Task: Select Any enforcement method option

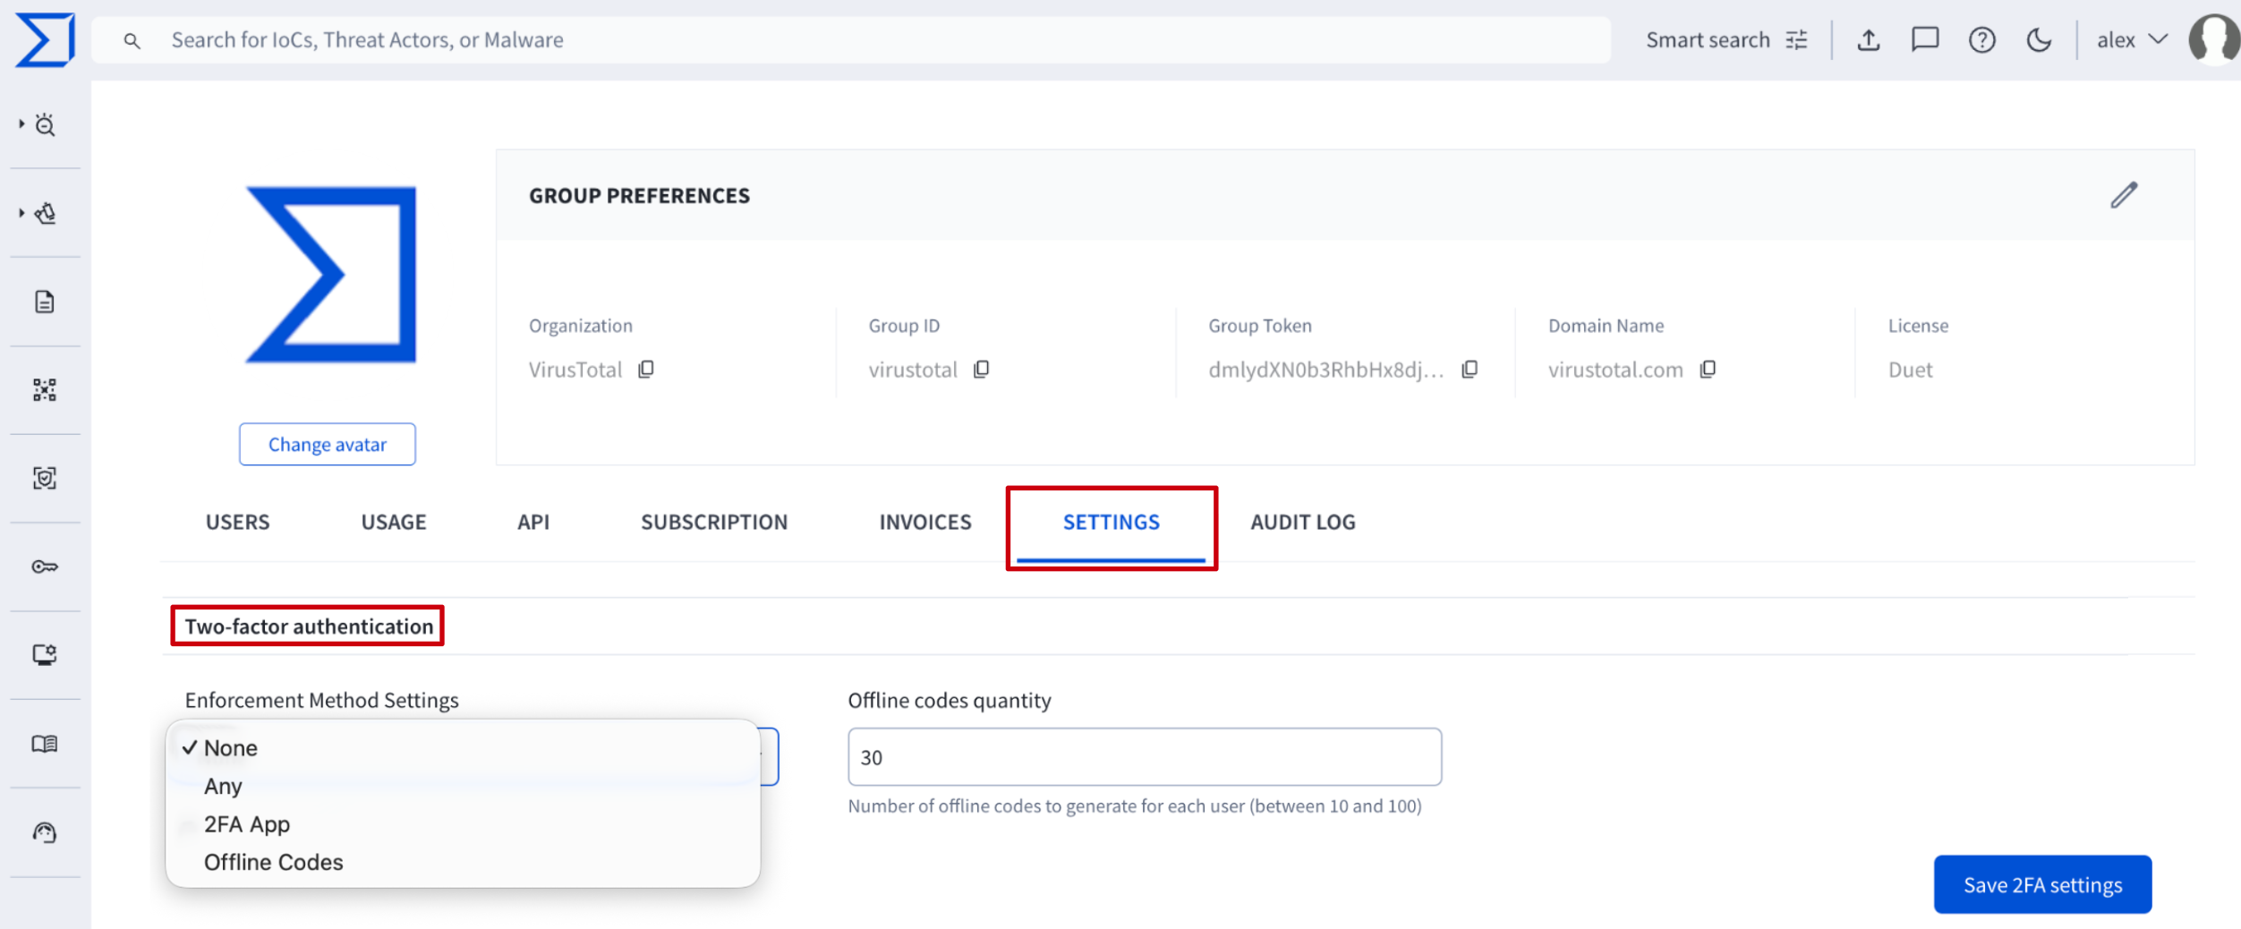Action: pos(463,787)
